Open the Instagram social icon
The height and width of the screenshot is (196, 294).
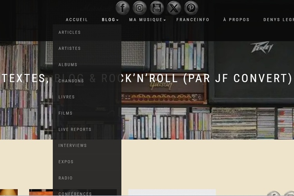tap(140, 8)
